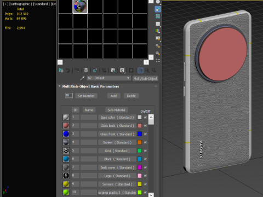The height and width of the screenshot is (197, 263).
Task: Click the Select by Material icon
Action: pos(158,53)
